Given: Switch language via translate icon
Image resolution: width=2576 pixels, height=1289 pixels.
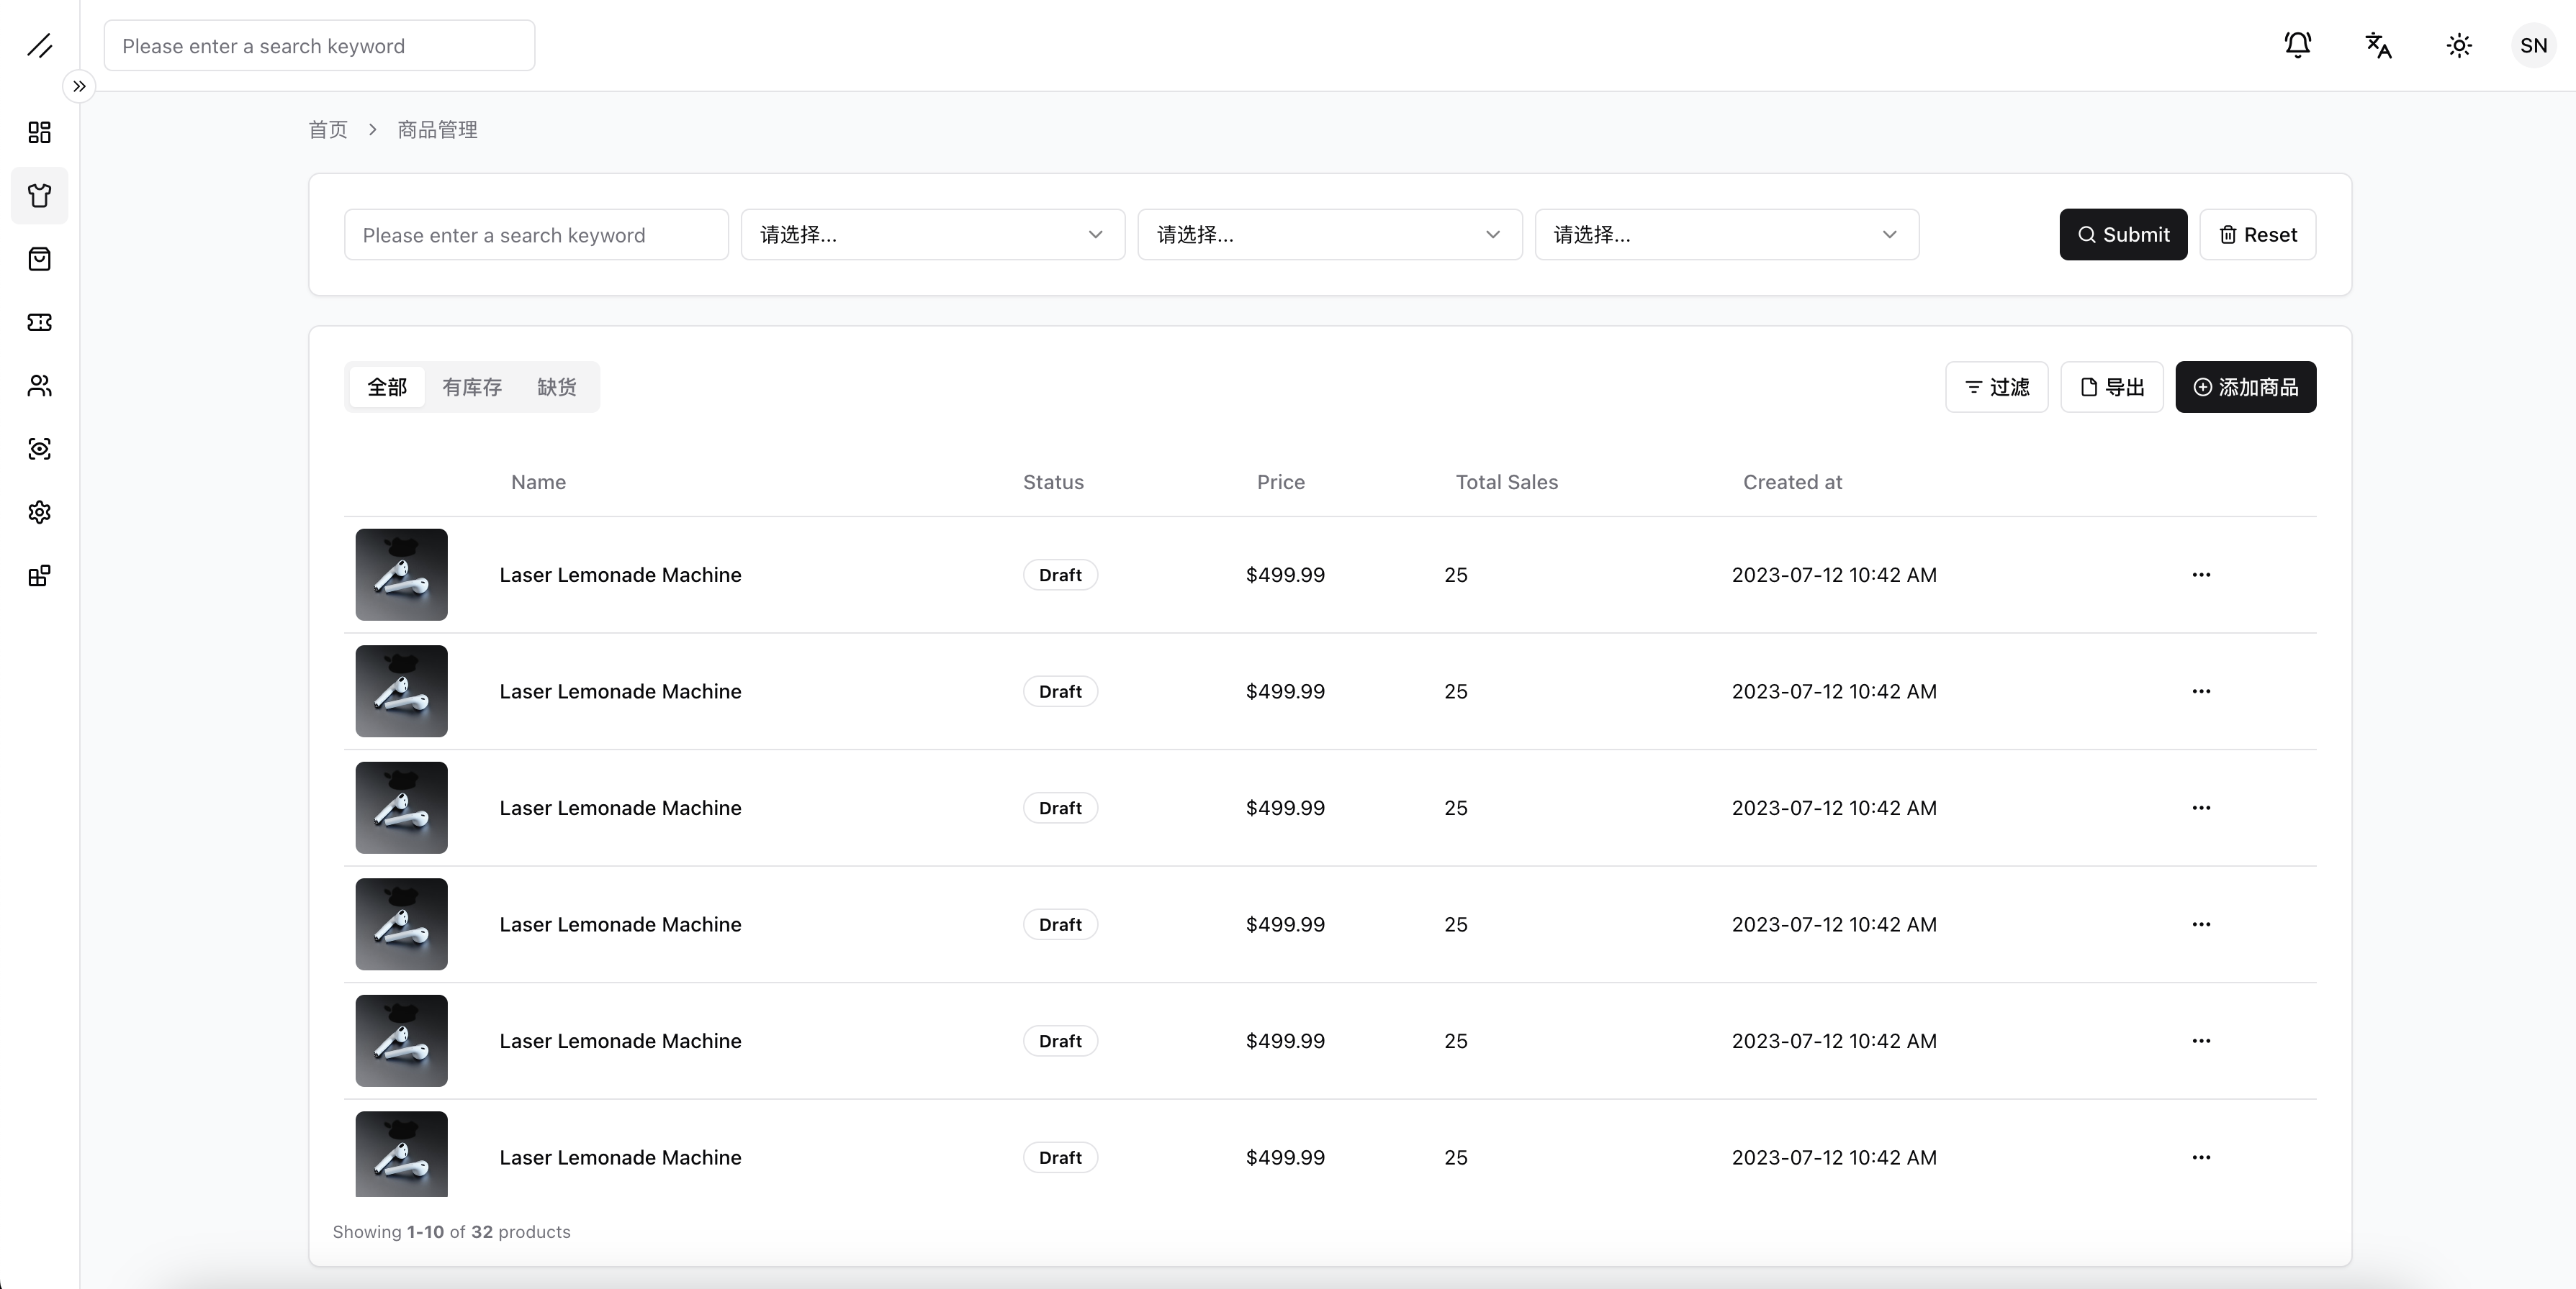Looking at the screenshot, I should point(2378,45).
